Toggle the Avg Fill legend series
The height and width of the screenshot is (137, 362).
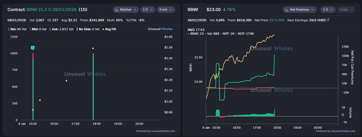tap(109, 29)
